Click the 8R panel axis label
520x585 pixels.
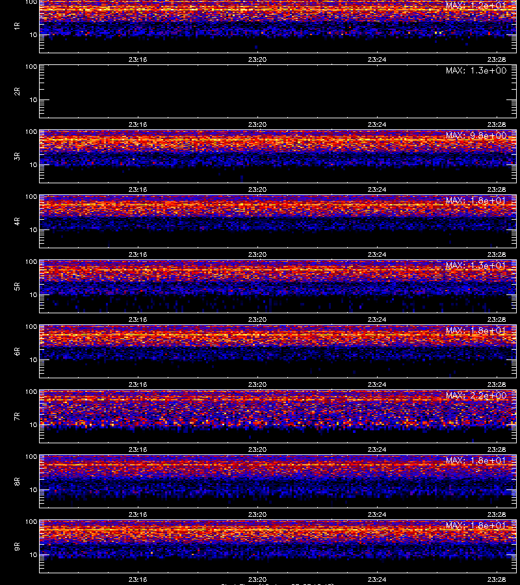pyautogui.click(x=17, y=481)
